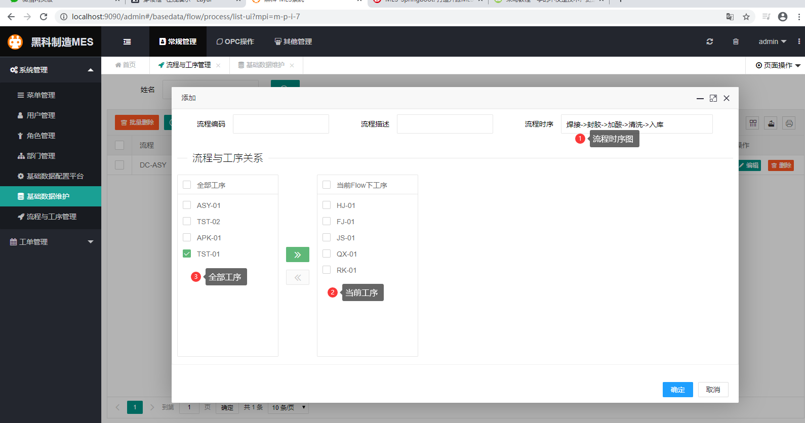
Task: Open 角色管理 in sidebar
Action: pyautogui.click(x=51, y=136)
